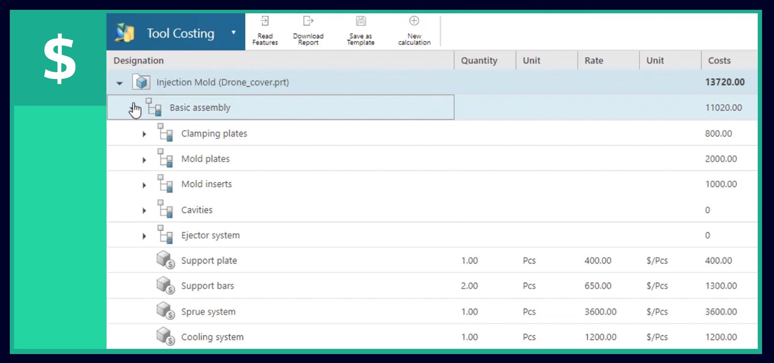Viewport: 774px width, 363px height.
Task: Select the Mold plates label
Action: (205, 159)
